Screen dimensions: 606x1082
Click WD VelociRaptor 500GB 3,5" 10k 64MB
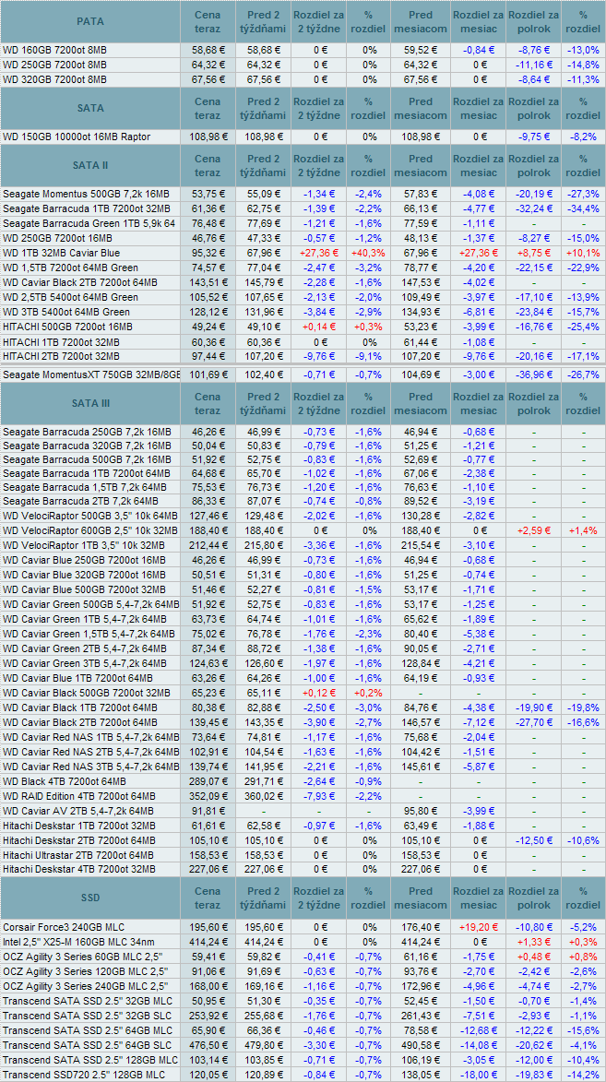tap(90, 516)
